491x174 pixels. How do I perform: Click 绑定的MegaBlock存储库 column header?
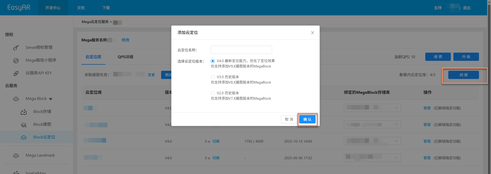(367, 92)
